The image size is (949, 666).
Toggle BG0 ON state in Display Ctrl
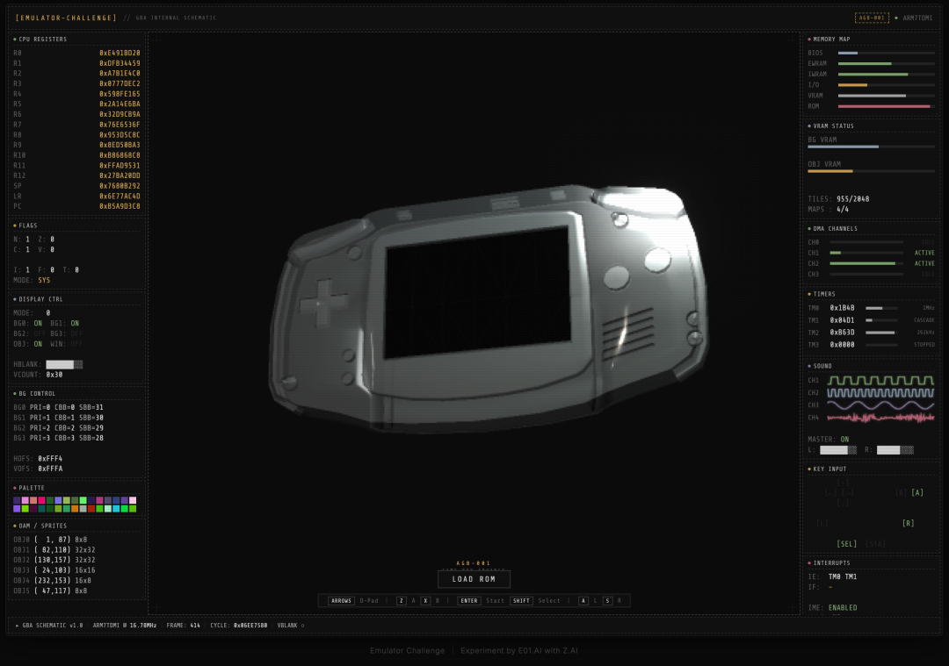tap(38, 323)
